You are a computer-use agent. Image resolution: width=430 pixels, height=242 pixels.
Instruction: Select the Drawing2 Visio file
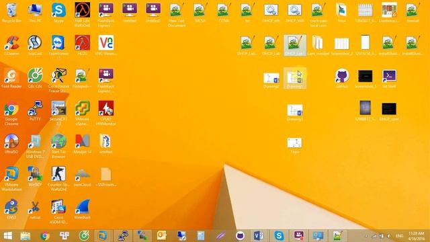pyautogui.click(x=271, y=80)
